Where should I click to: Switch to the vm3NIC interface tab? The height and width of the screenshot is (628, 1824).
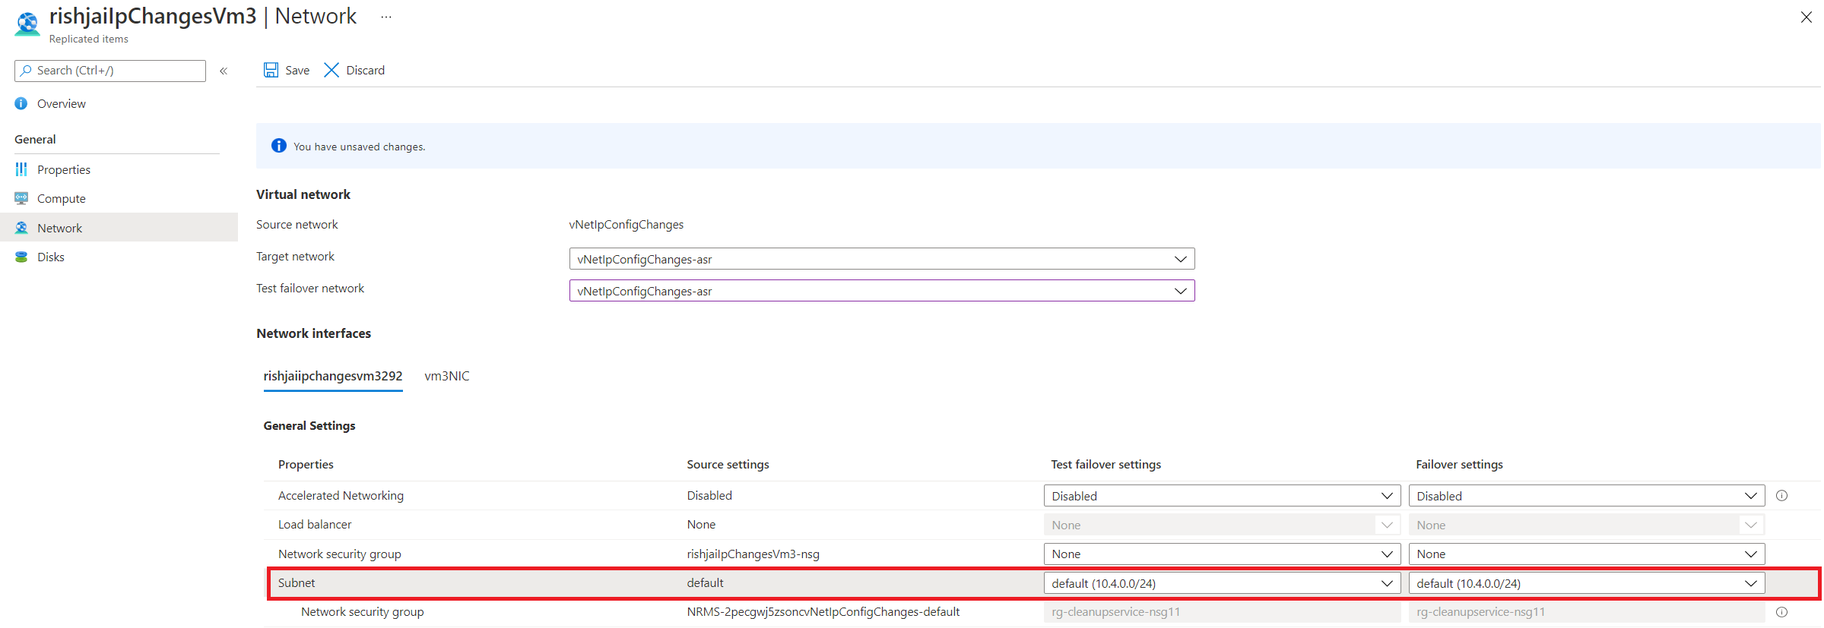tap(447, 376)
